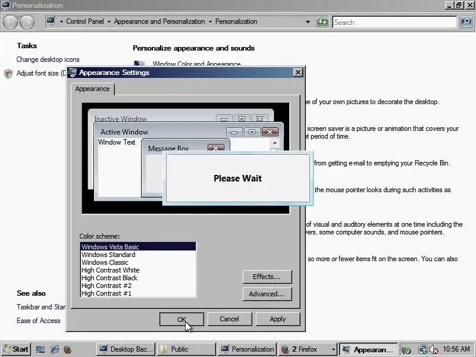Select High Contrast White scheme
Image resolution: width=476 pixels, height=357 pixels.
coord(138,270)
